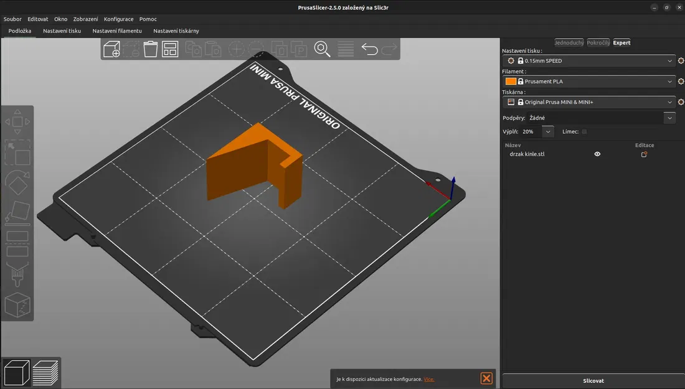Screen dimensions: 685x389
Task: Open filament settings gear next to Prusament PLA
Action: click(x=681, y=81)
